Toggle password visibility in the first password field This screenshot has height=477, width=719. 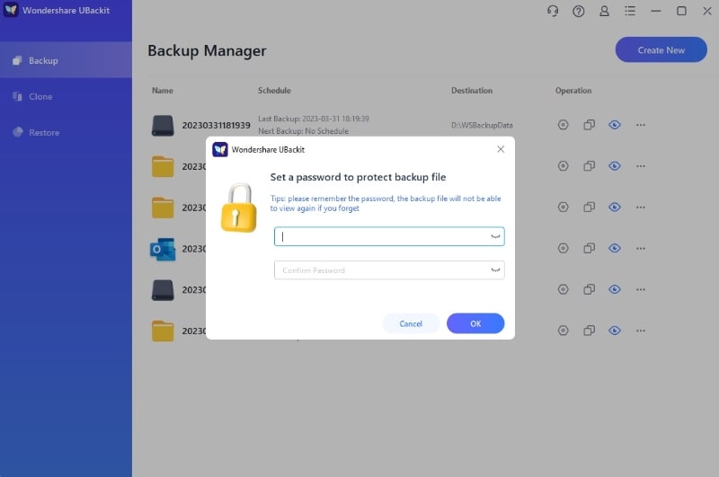(x=495, y=236)
